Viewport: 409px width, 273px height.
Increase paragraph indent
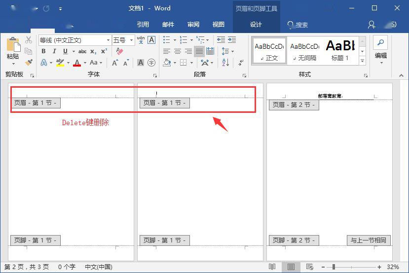(231, 40)
